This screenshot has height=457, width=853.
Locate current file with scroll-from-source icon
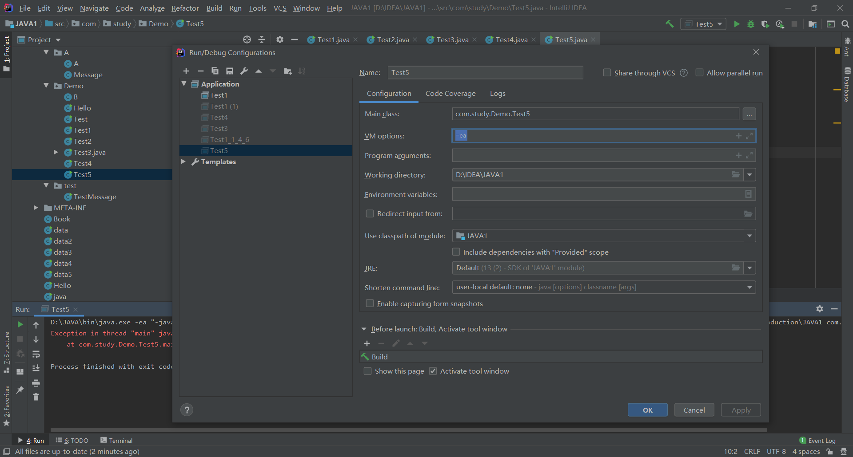[x=247, y=39]
